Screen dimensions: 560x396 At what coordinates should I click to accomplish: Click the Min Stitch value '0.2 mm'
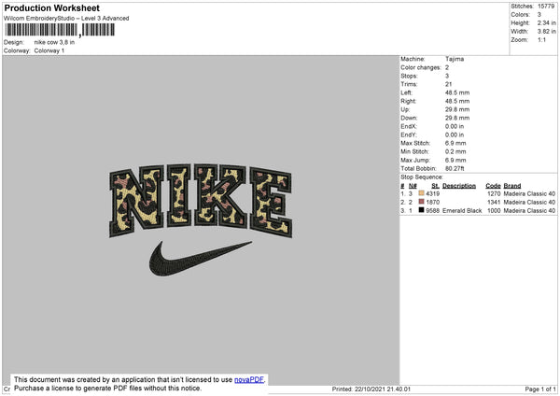click(x=455, y=152)
